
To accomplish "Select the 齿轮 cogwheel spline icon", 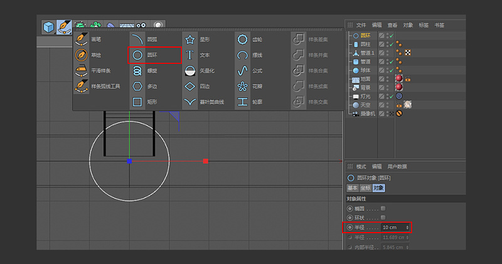I will (242, 40).
